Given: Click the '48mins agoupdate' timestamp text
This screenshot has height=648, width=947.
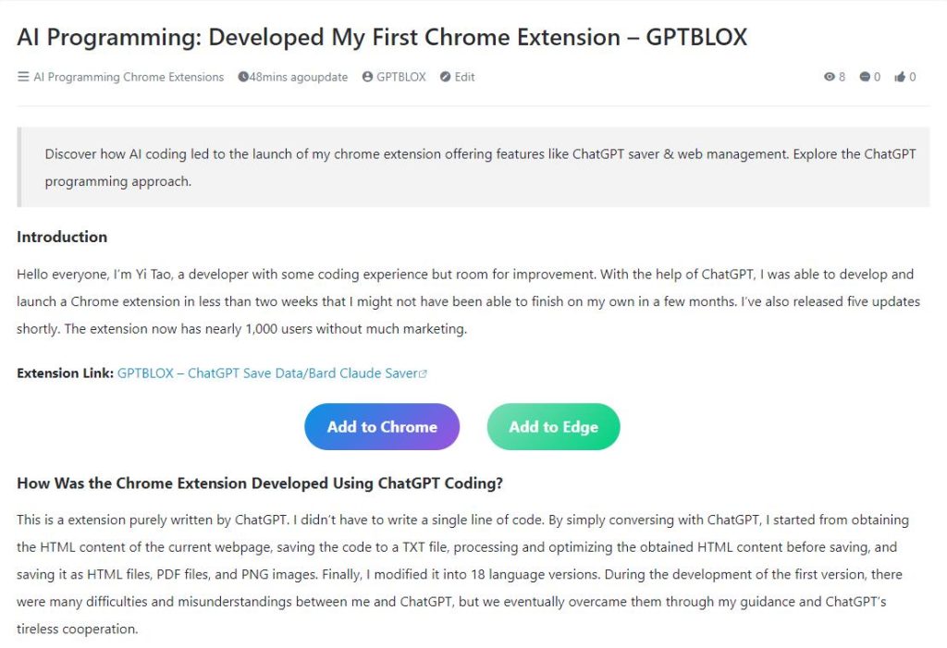Looking at the screenshot, I should [299, 77].
